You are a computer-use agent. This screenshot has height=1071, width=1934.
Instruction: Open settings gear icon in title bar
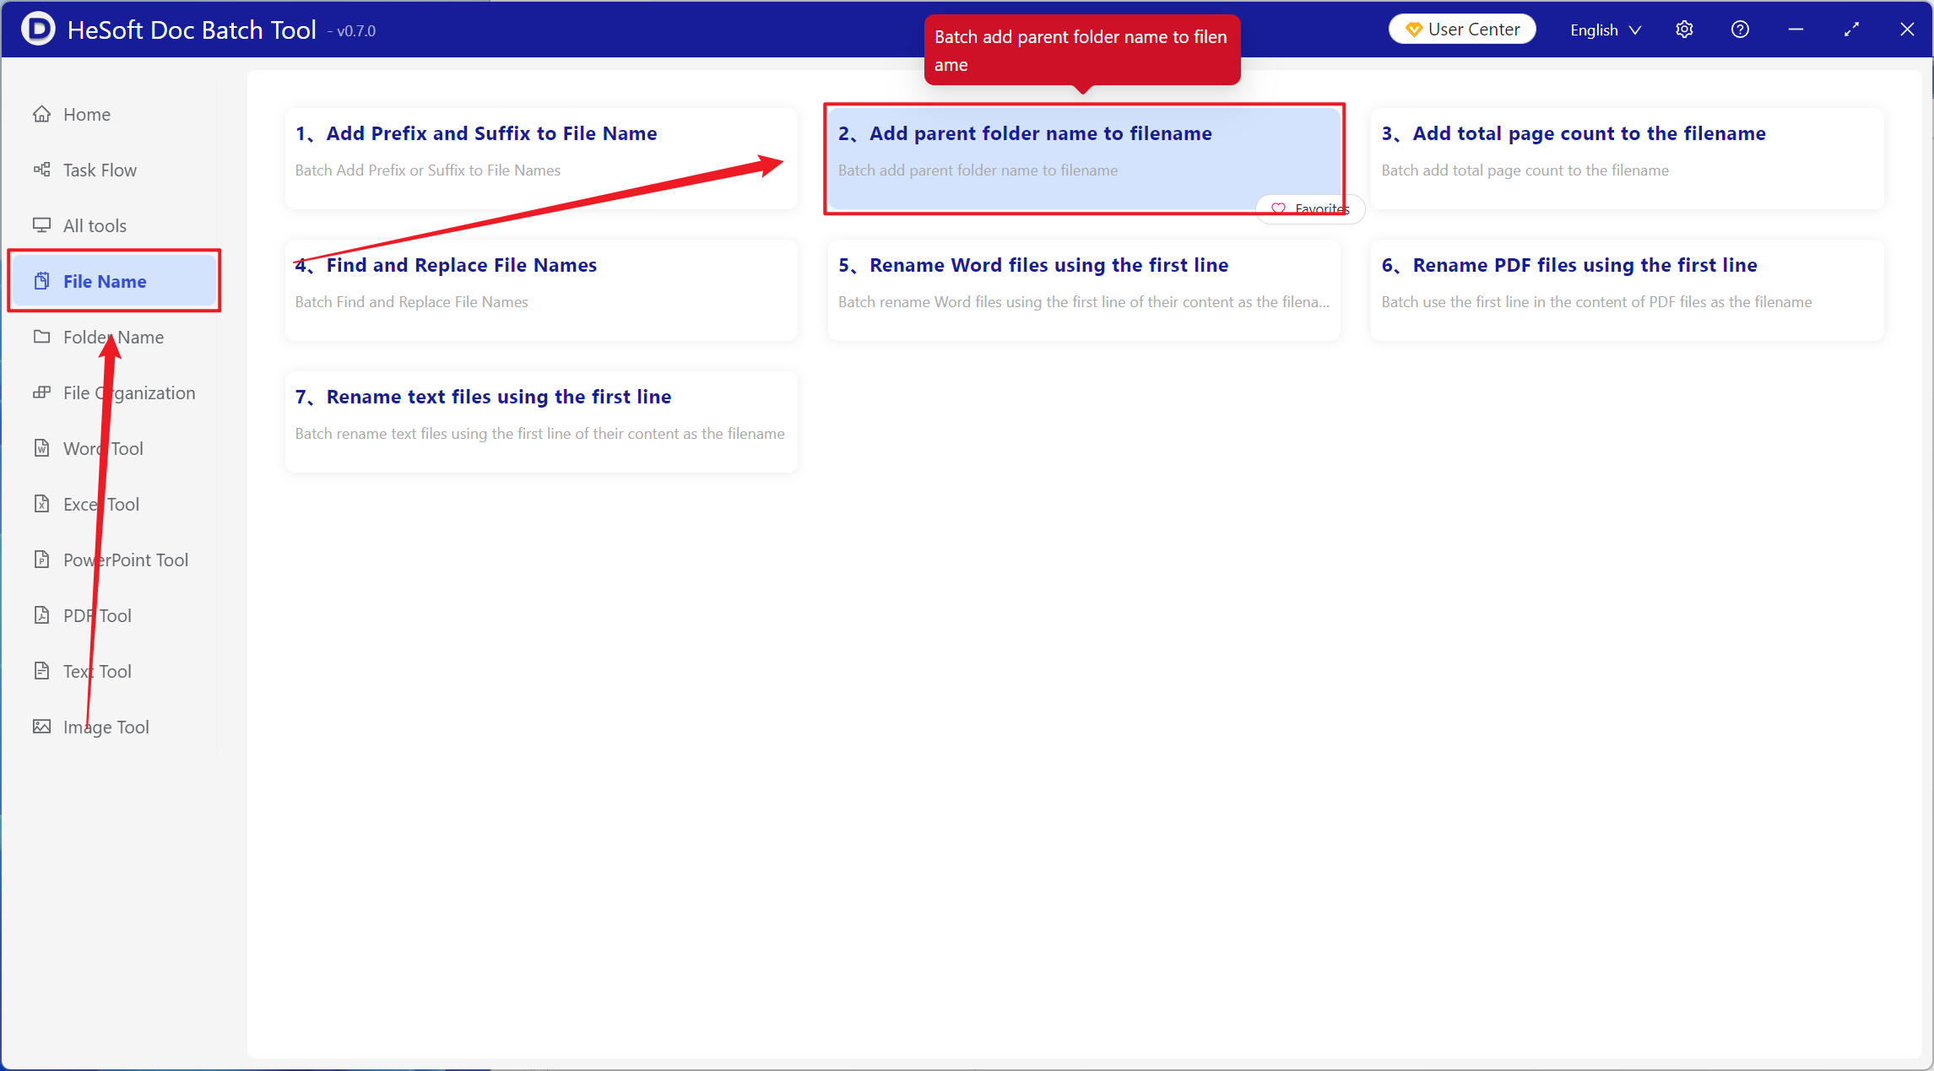pyautogui.click(x=1684, y=30)
